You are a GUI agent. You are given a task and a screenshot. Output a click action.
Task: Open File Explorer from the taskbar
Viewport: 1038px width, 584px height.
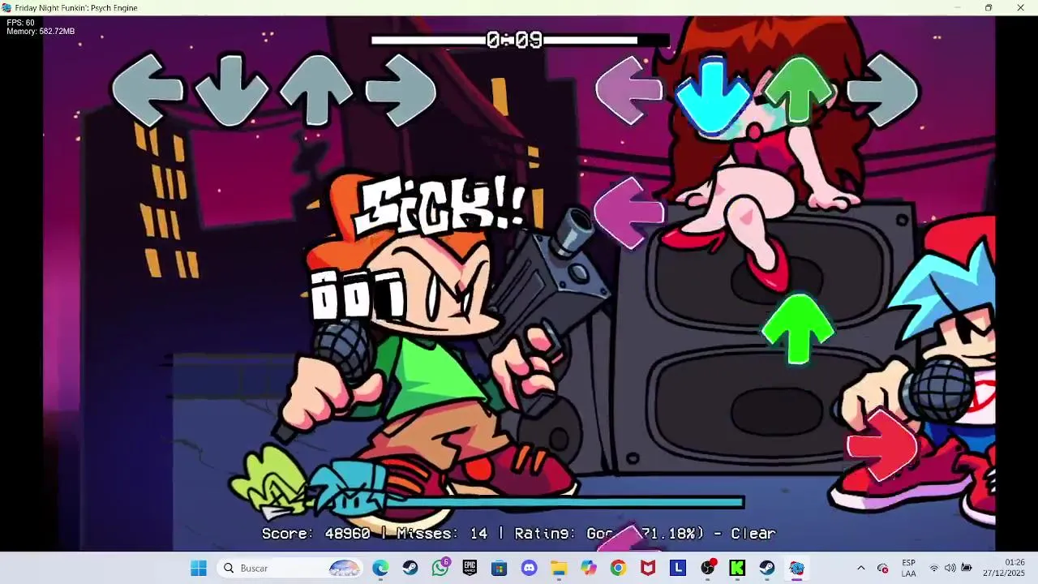click(559, 568)
